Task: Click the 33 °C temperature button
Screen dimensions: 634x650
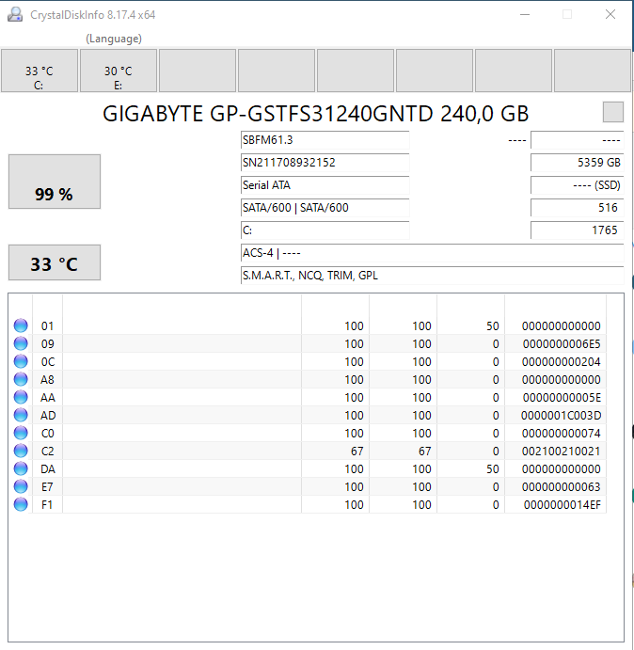Action: coord(55,262)
